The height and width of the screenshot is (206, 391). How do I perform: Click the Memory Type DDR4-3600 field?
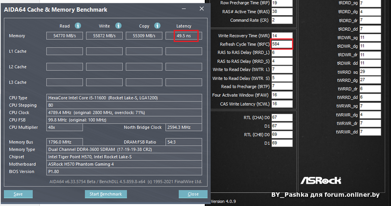124,150
